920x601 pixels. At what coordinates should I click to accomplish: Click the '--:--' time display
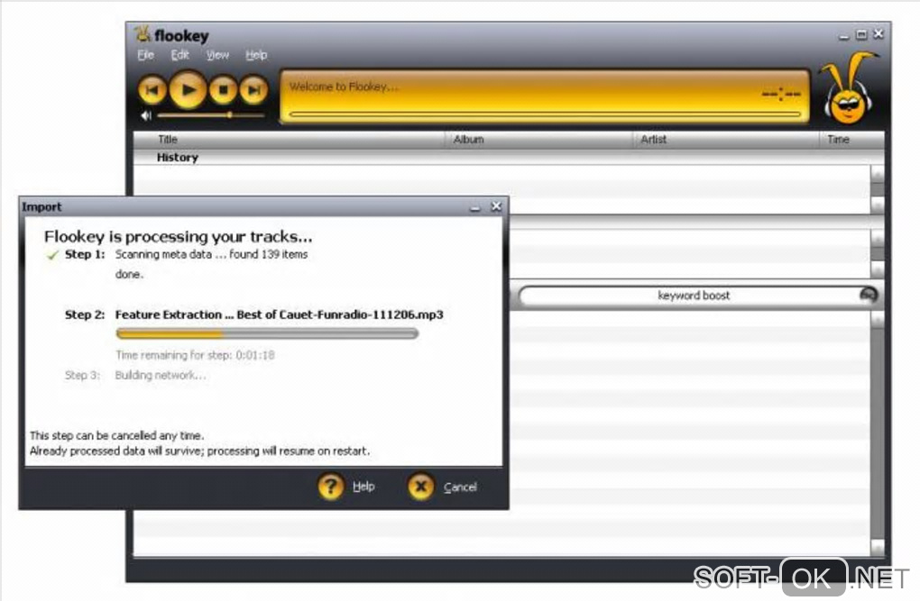tap(781, 94)
